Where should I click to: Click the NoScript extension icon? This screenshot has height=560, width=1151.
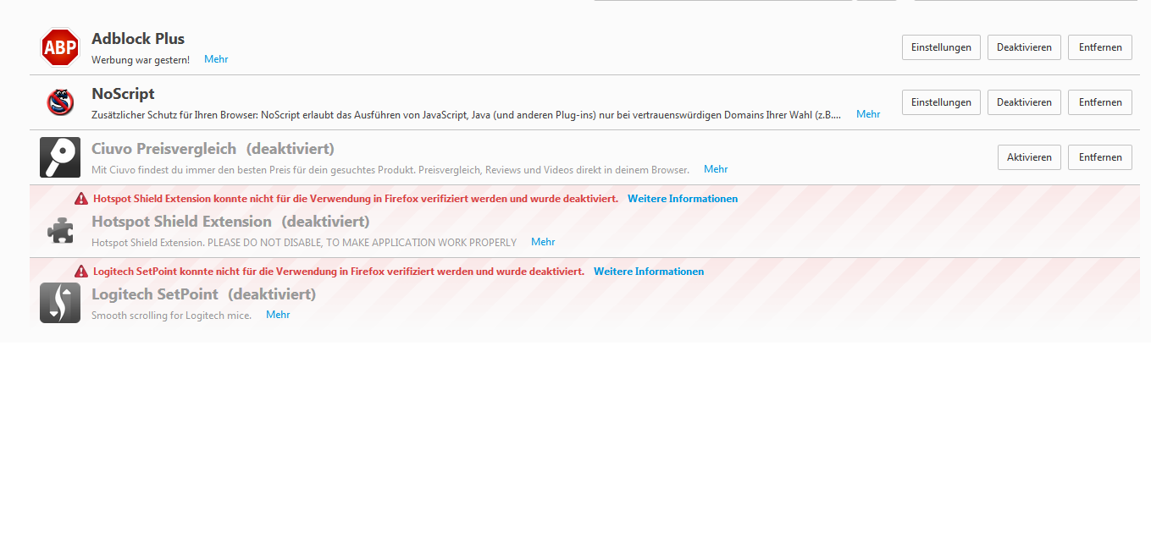[x=60, y=102]
